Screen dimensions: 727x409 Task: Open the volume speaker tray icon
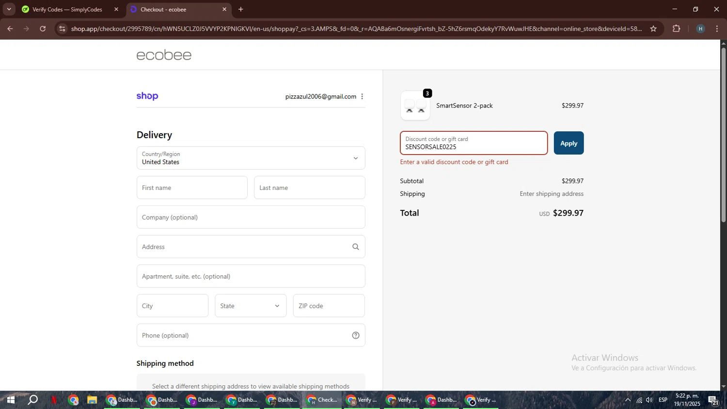click(649, 400)
